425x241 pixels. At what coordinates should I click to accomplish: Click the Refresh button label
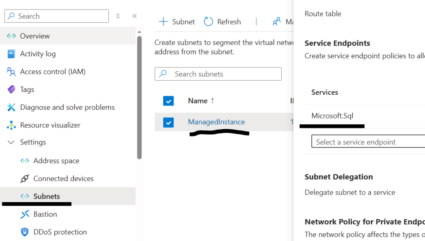(x=229, y=22)
